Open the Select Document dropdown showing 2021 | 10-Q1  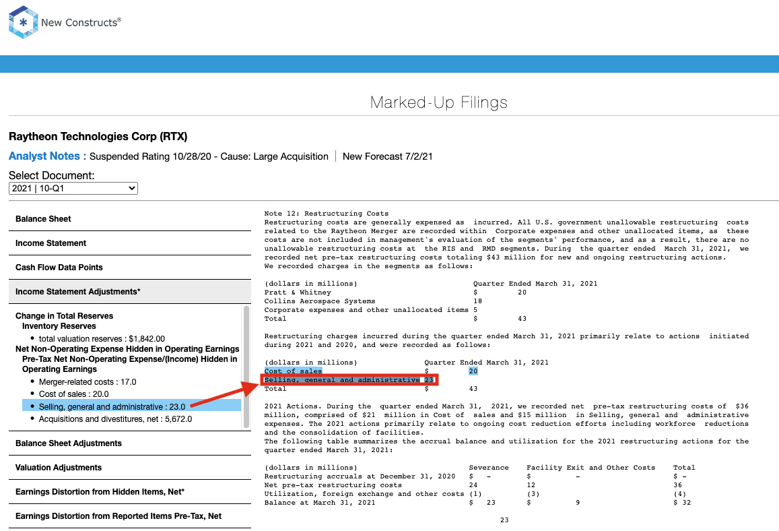(73, 189)
